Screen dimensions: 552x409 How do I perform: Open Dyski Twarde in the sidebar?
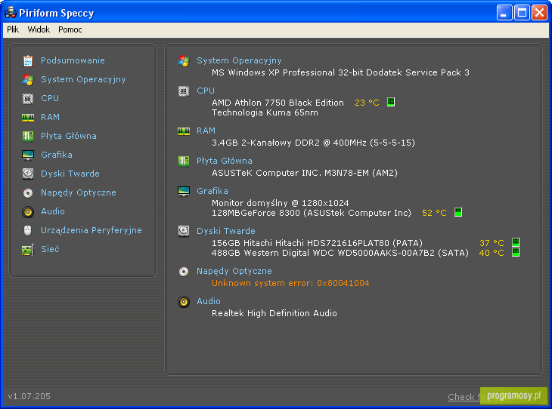click(x=70, y=174)
